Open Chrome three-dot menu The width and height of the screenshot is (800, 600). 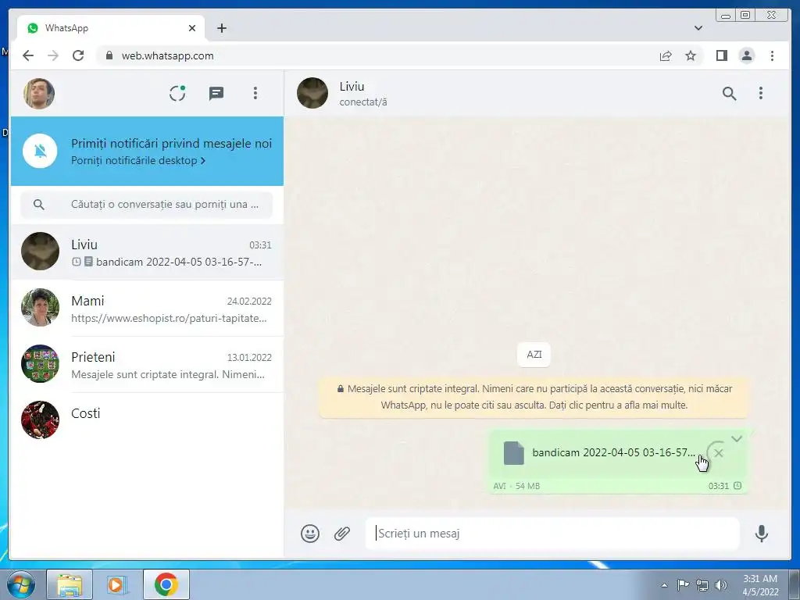click(772, 55)
